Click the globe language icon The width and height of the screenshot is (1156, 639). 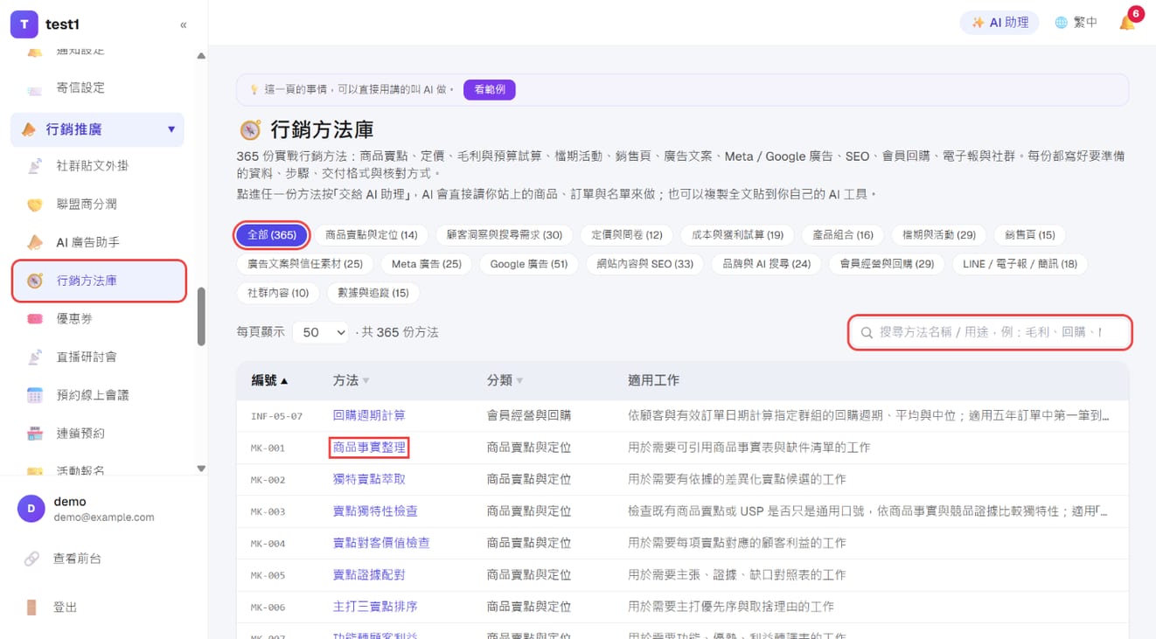[x=1061, y=23]
